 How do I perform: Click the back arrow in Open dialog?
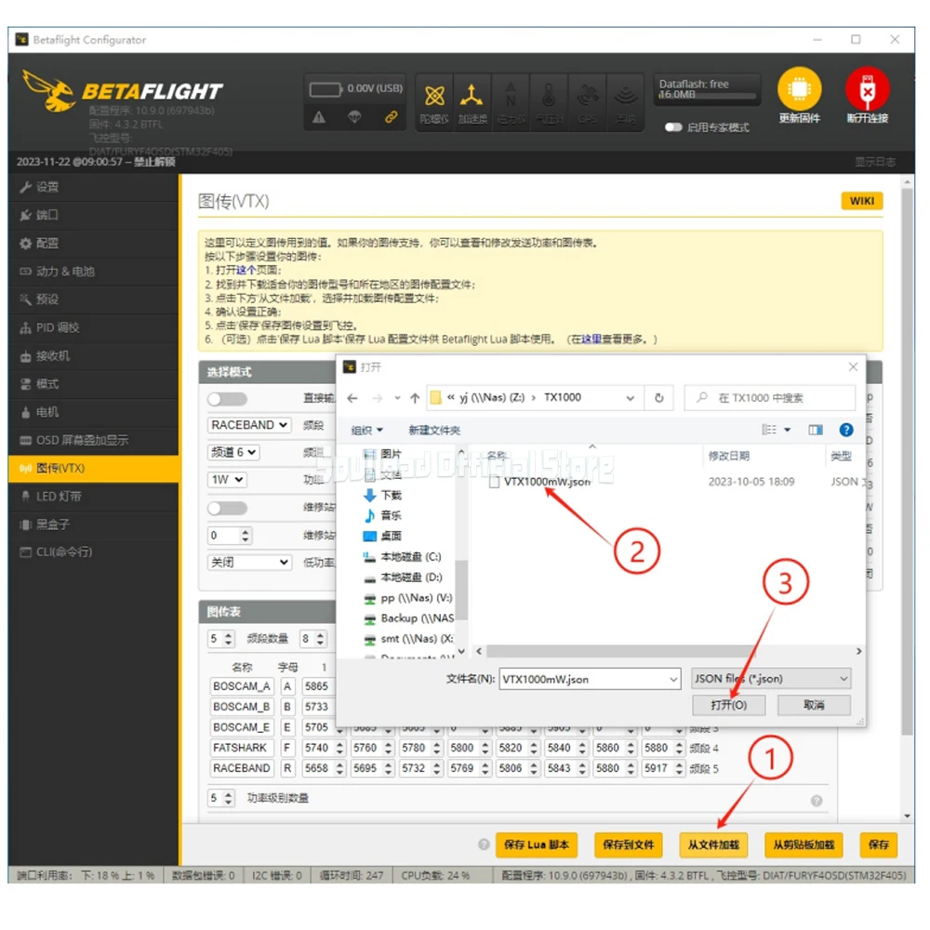pyautogui.click(x=352, y=398)
